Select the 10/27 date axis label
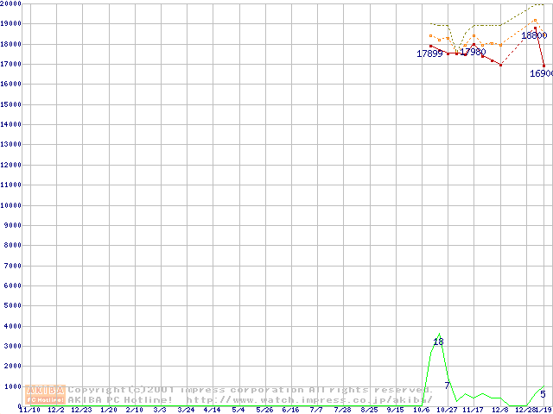Image resolution: width=553 pixels, height=414 pixels. click(x=447, y=410)
